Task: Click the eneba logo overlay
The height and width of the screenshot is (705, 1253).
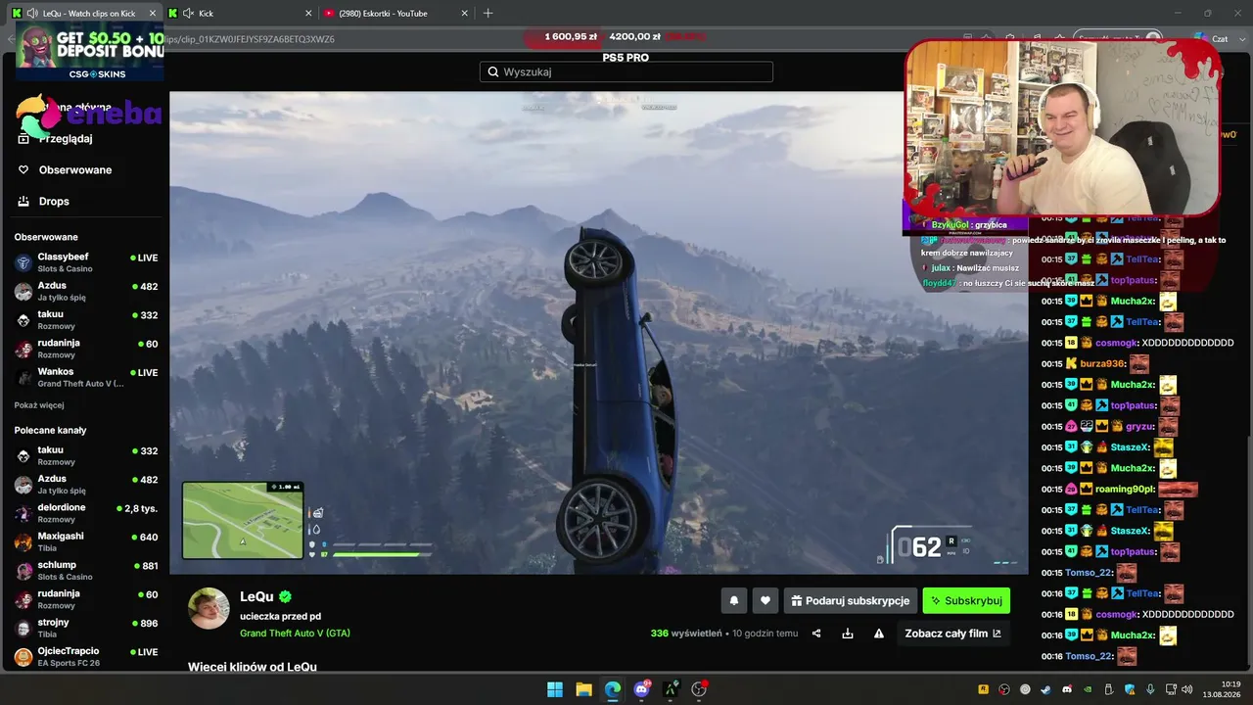Action: coord(88,116)
